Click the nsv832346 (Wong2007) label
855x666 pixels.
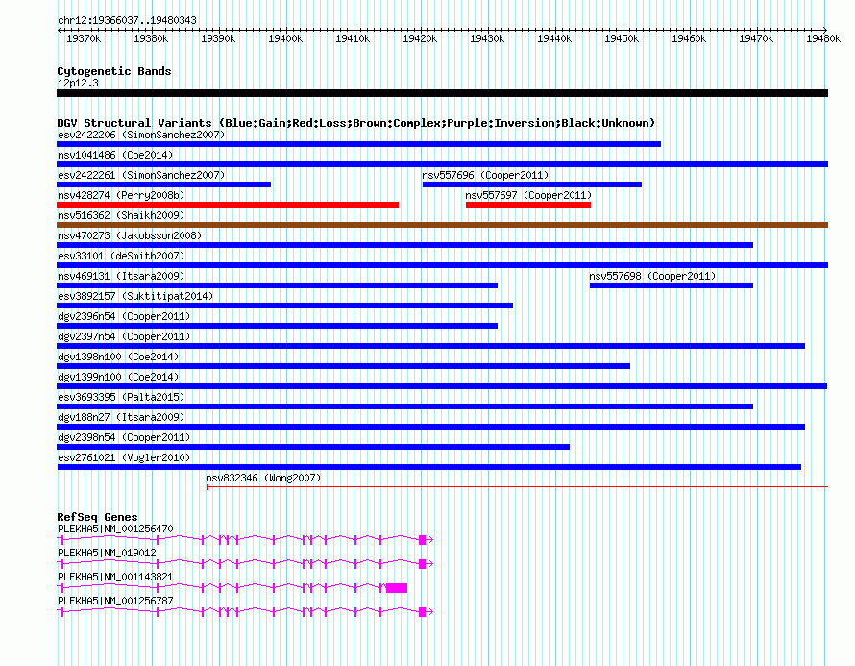point(263,478)
